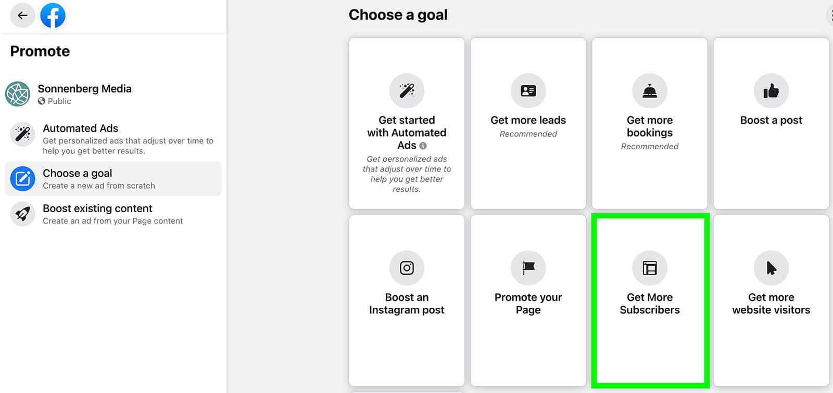Select the Get more bookings goal

point(649,126)
